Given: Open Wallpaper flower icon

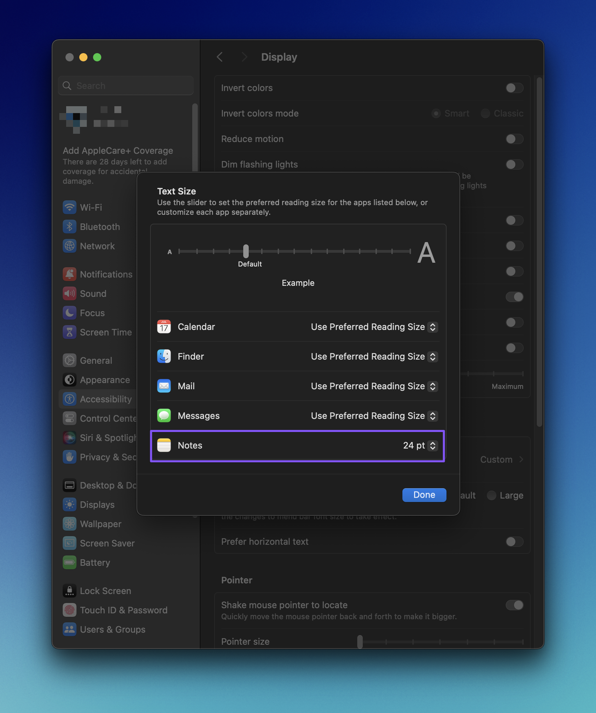Looking at the screenshot, I should tap(70, 524).
